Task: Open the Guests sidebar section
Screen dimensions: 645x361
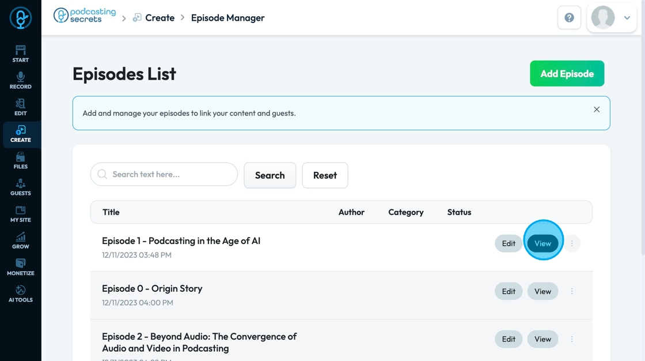Action: 21,187
